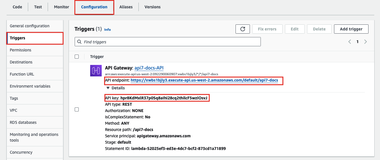Open the Code tab
This screenshot has width=380, height=160.
[17, 7]
